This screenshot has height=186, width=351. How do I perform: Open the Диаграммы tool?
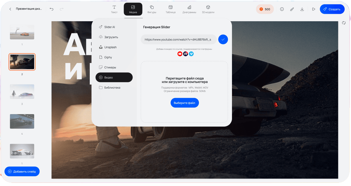click(x=189, y=9)
